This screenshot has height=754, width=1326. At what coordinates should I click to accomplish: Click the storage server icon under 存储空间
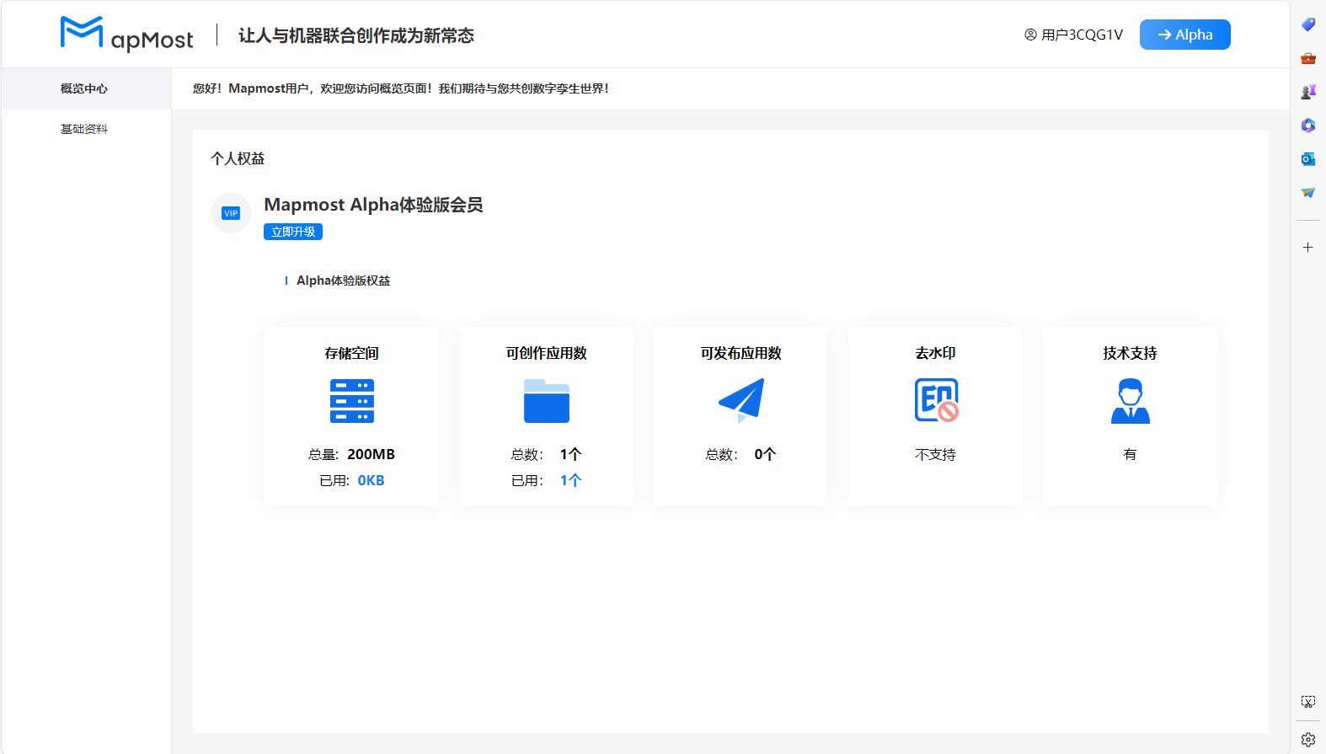pyautogui.click(x=352, y=401)
